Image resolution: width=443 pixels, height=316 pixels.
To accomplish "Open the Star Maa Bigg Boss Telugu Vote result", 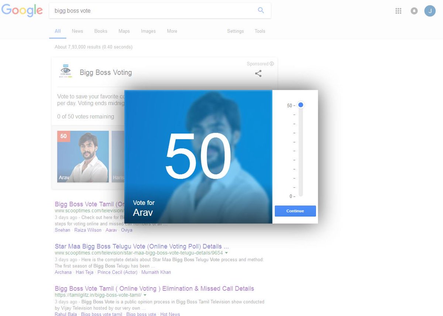I will [142, 247].
